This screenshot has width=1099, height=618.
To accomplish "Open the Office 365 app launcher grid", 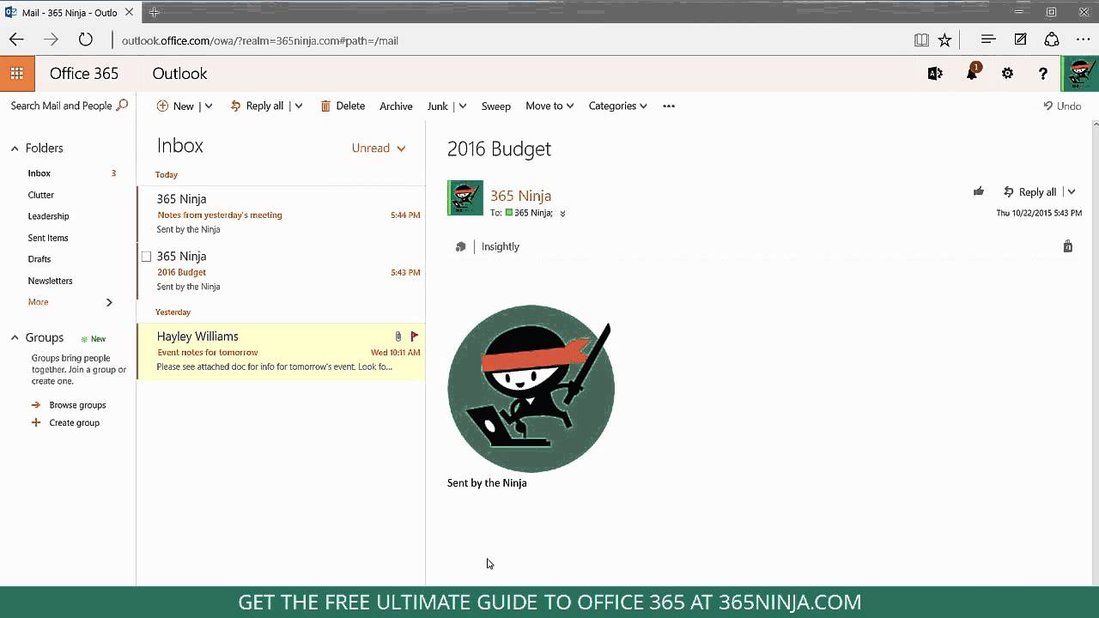I will coord(17,74).
